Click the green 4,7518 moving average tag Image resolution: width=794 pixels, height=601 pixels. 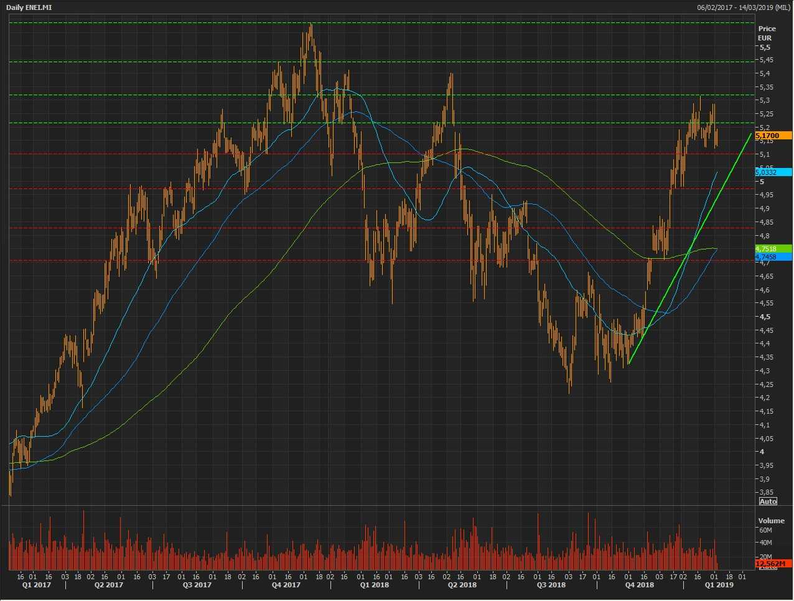coord(773,249)
